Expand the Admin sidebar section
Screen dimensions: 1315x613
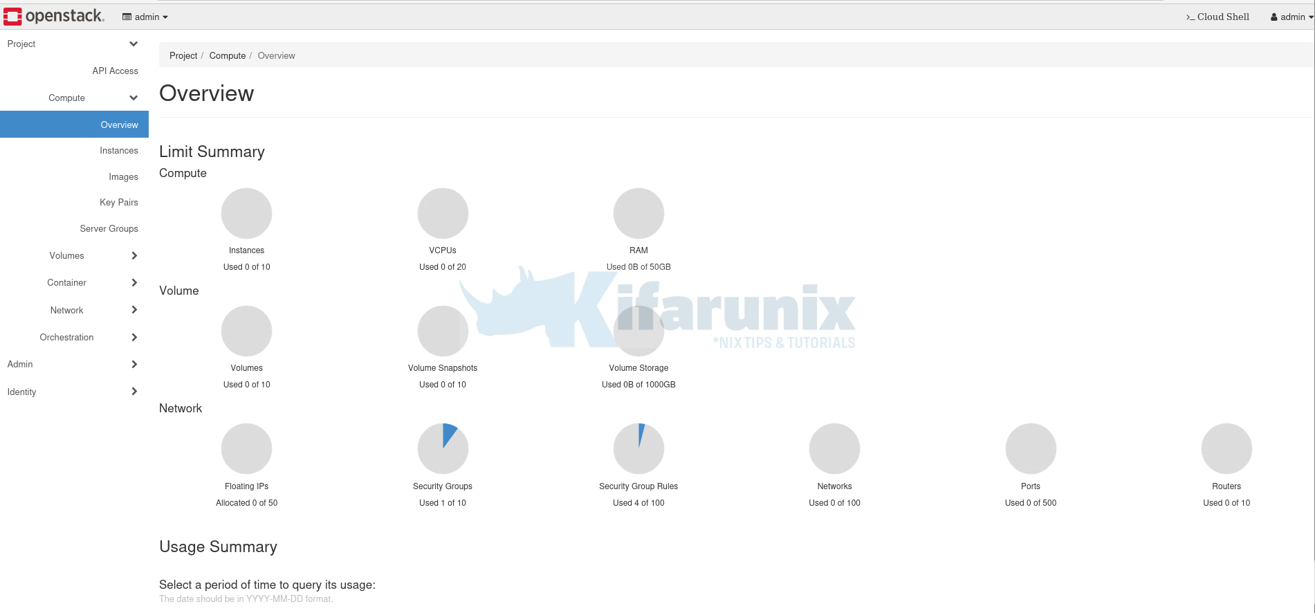click(134, 364)
